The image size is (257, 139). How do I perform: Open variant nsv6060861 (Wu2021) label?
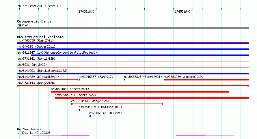point(106,113)
